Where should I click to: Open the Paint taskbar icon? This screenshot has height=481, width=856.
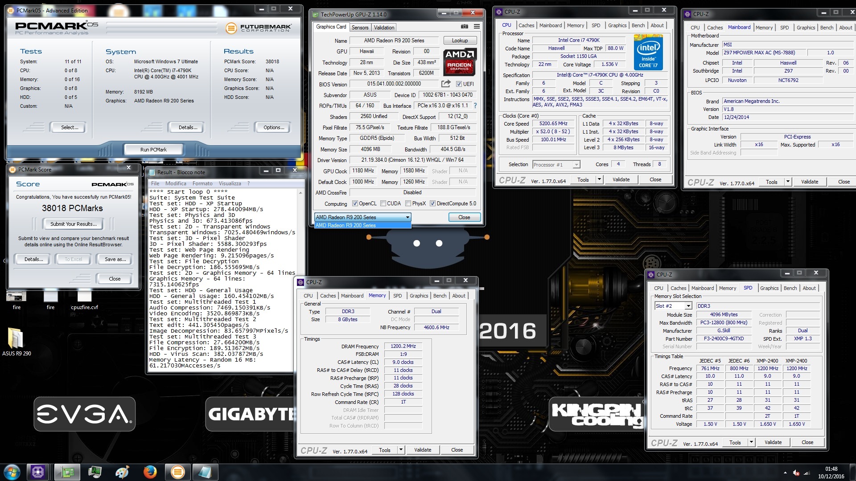(122, 472)
